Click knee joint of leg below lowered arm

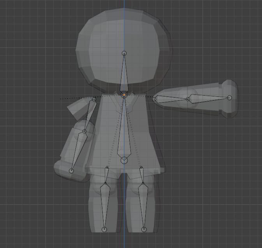[105, 183]
